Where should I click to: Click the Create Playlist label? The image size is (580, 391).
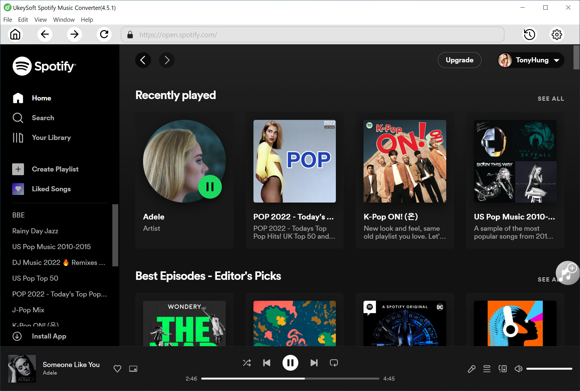pos(55,169)
